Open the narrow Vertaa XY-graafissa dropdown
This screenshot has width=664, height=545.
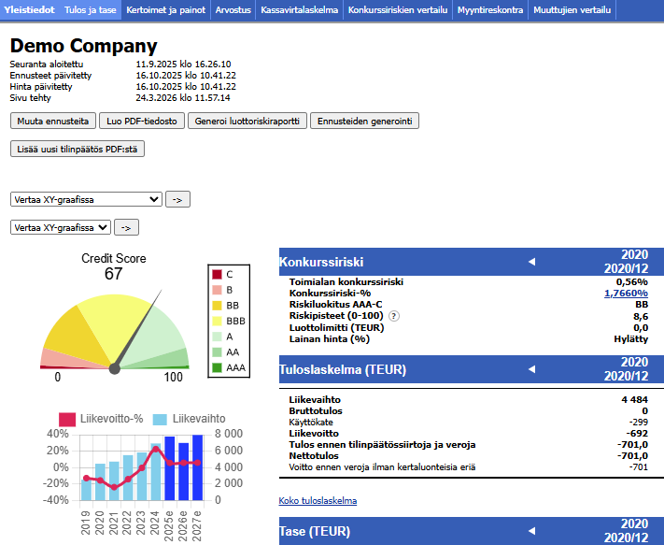(61, 227)
